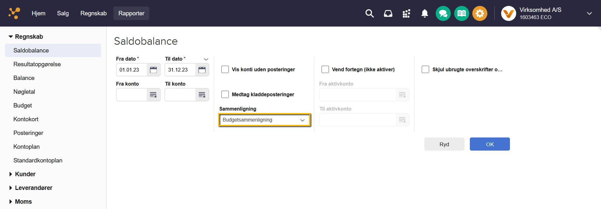The width and height of the screenshot is (601, 209).
Task: Open the green chat bubbles icon
Action: pyautogui.click(x=443, y=13)
